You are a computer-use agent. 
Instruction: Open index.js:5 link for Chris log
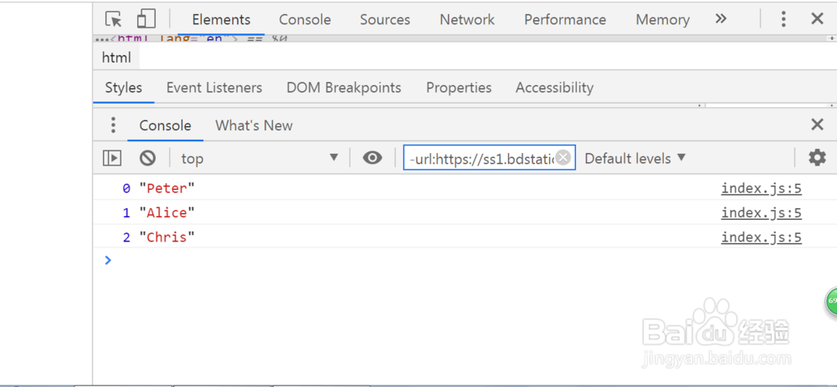(x=761, y=237)
